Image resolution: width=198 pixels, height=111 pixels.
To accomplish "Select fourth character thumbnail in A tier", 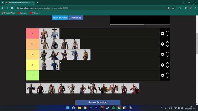I will (x=75, y=54).
